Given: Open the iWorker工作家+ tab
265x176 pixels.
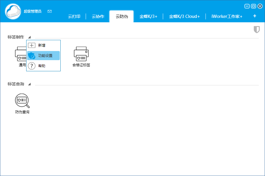Looking at the screenshot, I should pyautogui.click(x=227, y=16).
